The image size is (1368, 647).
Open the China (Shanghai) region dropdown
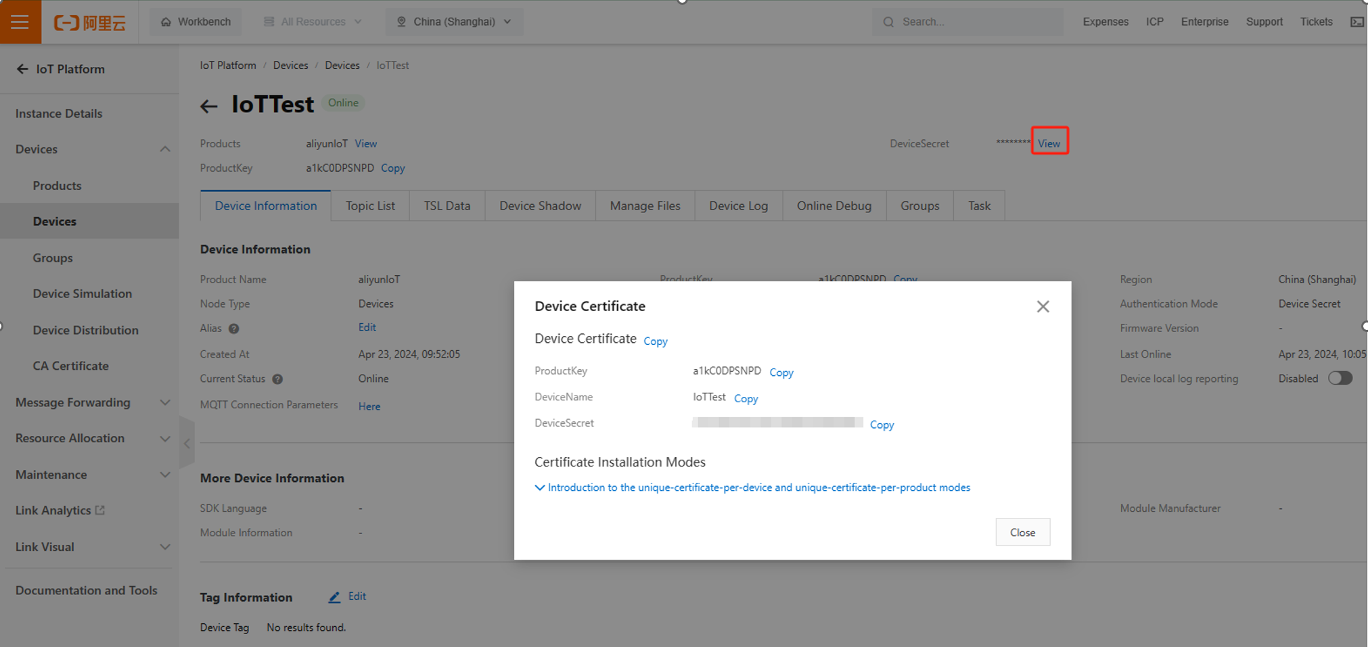(454, 22)
